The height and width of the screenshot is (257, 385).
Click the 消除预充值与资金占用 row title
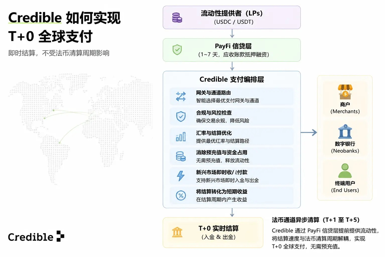click(x=222, y=152)
